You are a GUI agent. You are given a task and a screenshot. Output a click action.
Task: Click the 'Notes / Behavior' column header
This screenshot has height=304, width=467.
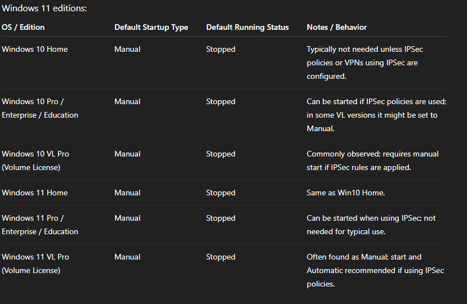coord(336,27)
